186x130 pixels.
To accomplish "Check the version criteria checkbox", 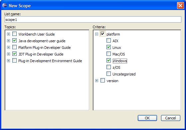I will [x=102, y=80].
